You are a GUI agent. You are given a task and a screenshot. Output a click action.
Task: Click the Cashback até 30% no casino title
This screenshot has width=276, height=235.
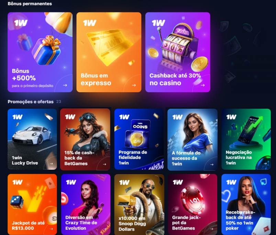(x=175, y=79)
